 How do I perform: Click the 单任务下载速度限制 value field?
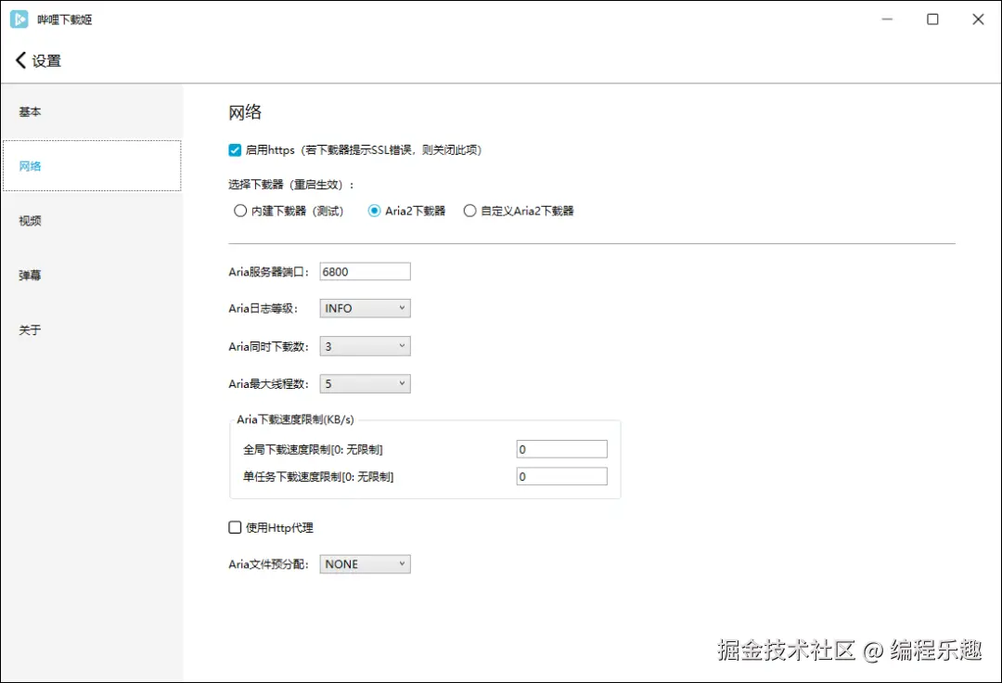[x=561, y=475]
